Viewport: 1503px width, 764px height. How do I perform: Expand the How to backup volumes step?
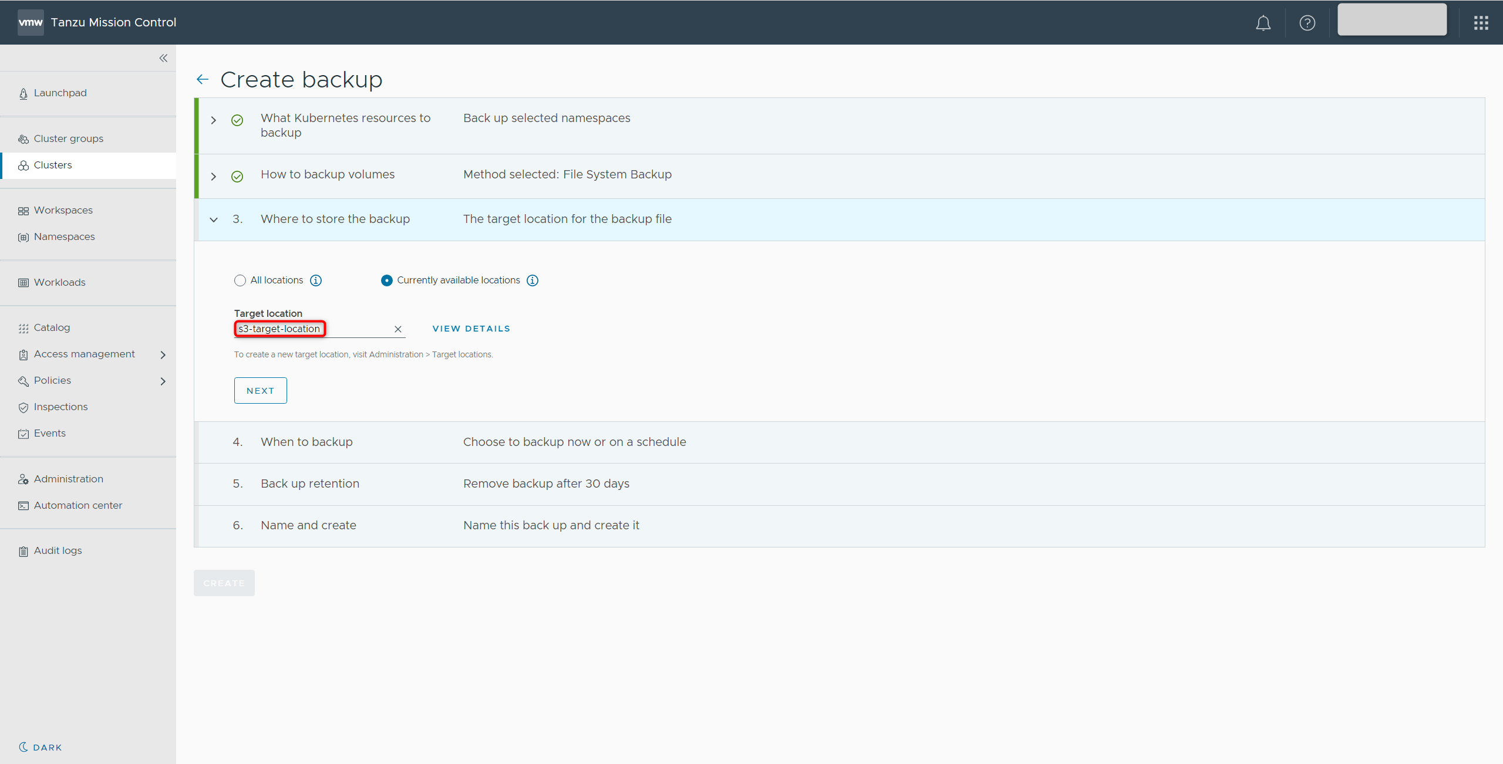click(214, 177)
